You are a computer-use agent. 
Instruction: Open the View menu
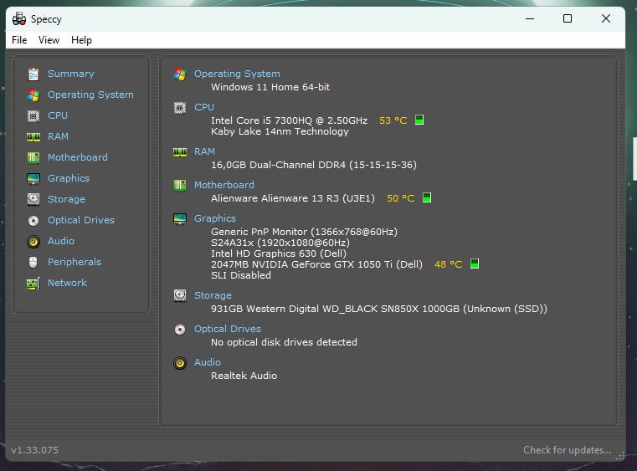point(49,40)
